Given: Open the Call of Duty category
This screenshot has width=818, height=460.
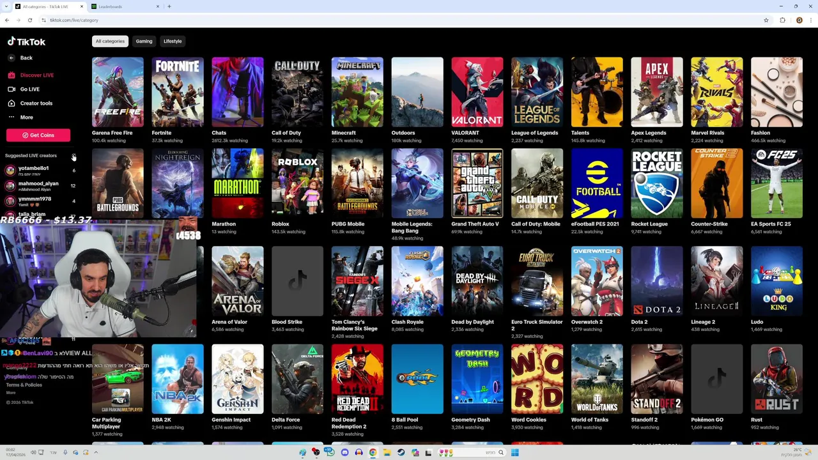Looking at the screenshot, I should click(297, 92).
